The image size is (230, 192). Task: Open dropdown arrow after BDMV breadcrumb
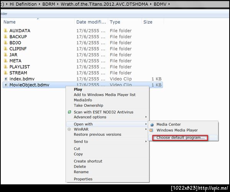pos(169,4)
